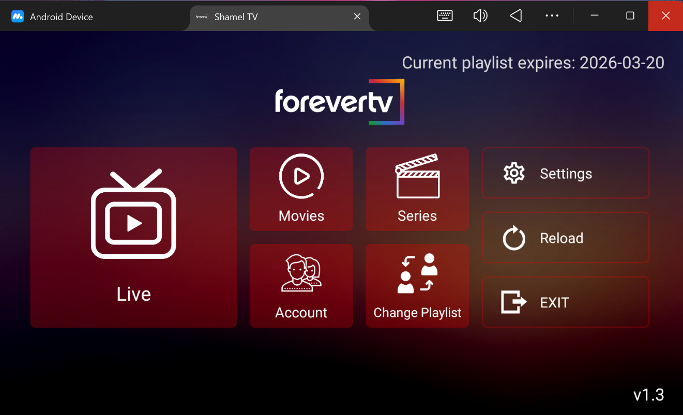Click the Change Playlist swap-users icon
Viewport: 683px width, 415px height.
pyautogui.click(x=417, y=273)
